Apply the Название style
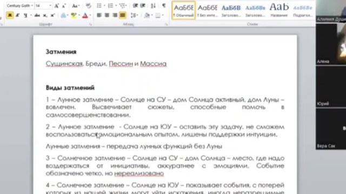Image resolution: width=346 pixels, height=194 pixels. pos(279,10)
